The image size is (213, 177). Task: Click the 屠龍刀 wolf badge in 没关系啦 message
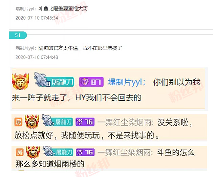coord(57,120)
